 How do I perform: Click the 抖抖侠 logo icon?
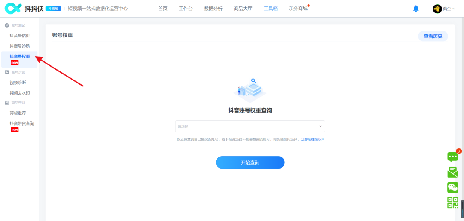tap(12, 9)
